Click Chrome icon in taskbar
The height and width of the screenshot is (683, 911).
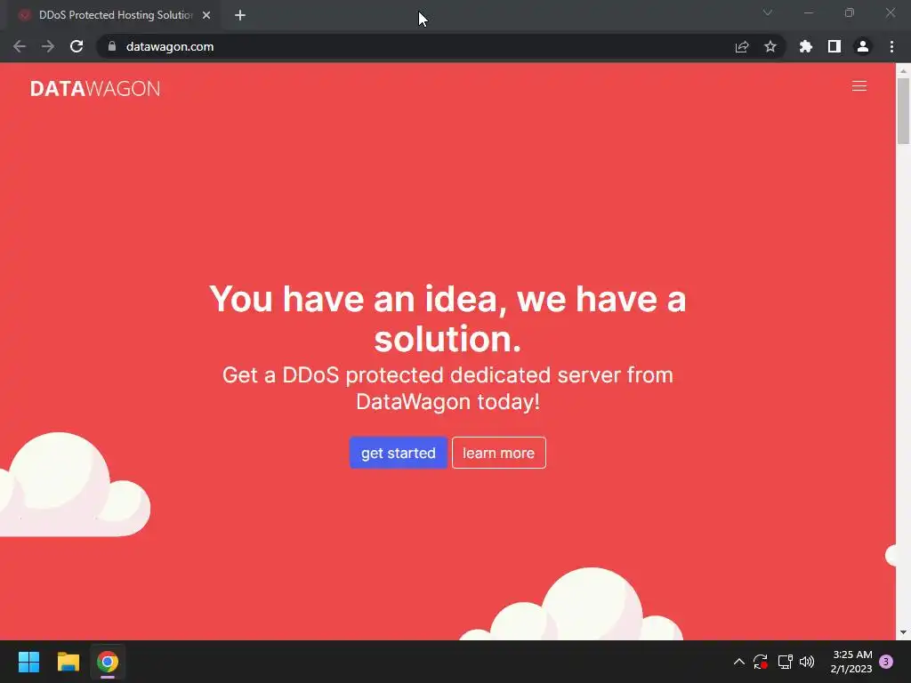point(108,662)
